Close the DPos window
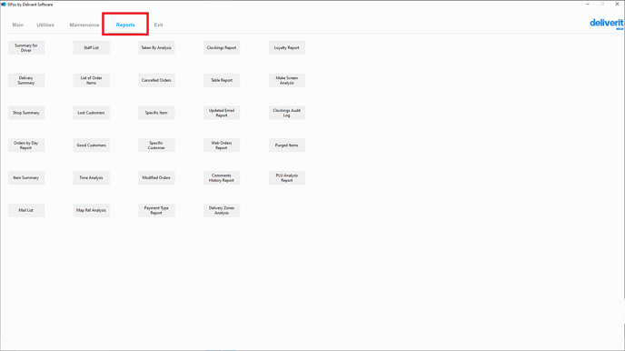Viewport: 625px width, 351px height. (x=617, y=4)
